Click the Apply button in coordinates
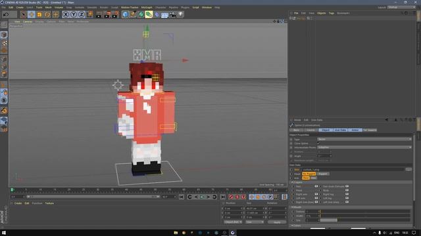 pyautogui.click(x=277, y=222)
